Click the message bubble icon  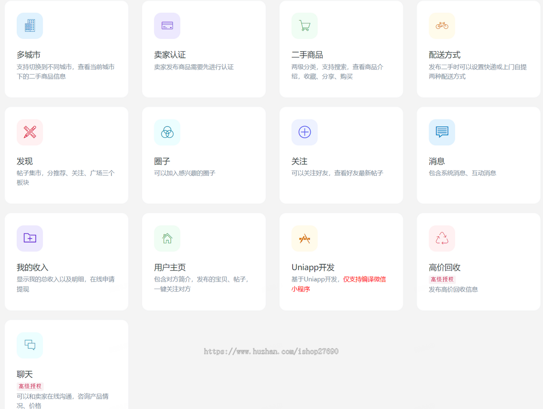(x=442, y=132)
